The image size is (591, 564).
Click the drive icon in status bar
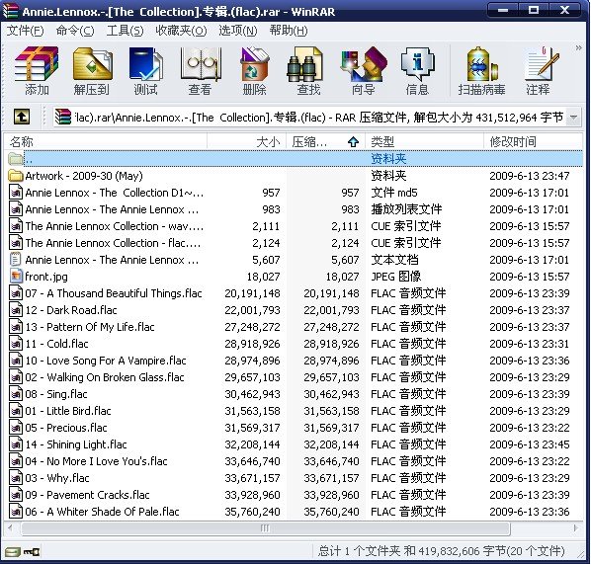coord(12,552)
